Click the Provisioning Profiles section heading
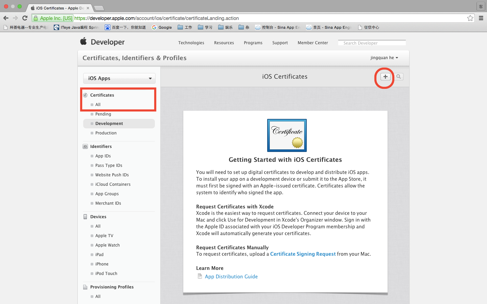 (112, 287)
